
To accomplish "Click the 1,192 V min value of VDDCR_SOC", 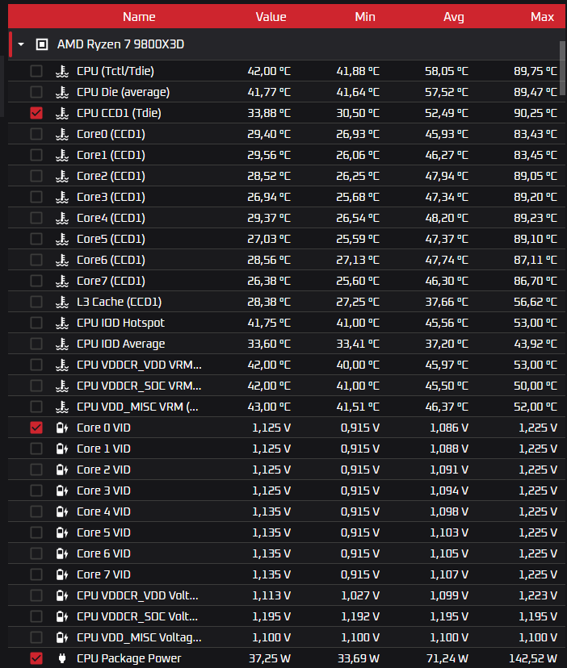I will pyautogui.click(x=360, y=616).
